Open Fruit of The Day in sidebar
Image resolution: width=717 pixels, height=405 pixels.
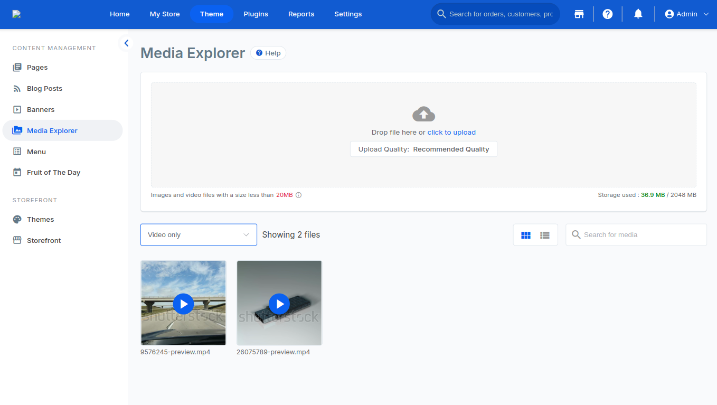62,173
